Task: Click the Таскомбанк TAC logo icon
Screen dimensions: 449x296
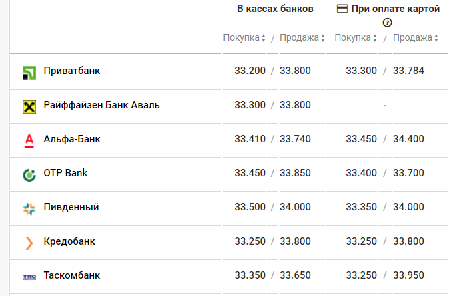Action: pyautogui.click(x=29, y=277)
